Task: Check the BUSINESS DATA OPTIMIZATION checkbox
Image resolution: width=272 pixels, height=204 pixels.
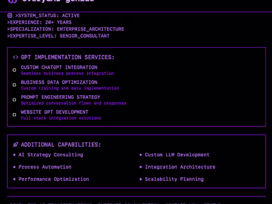Action: point(14,85)
